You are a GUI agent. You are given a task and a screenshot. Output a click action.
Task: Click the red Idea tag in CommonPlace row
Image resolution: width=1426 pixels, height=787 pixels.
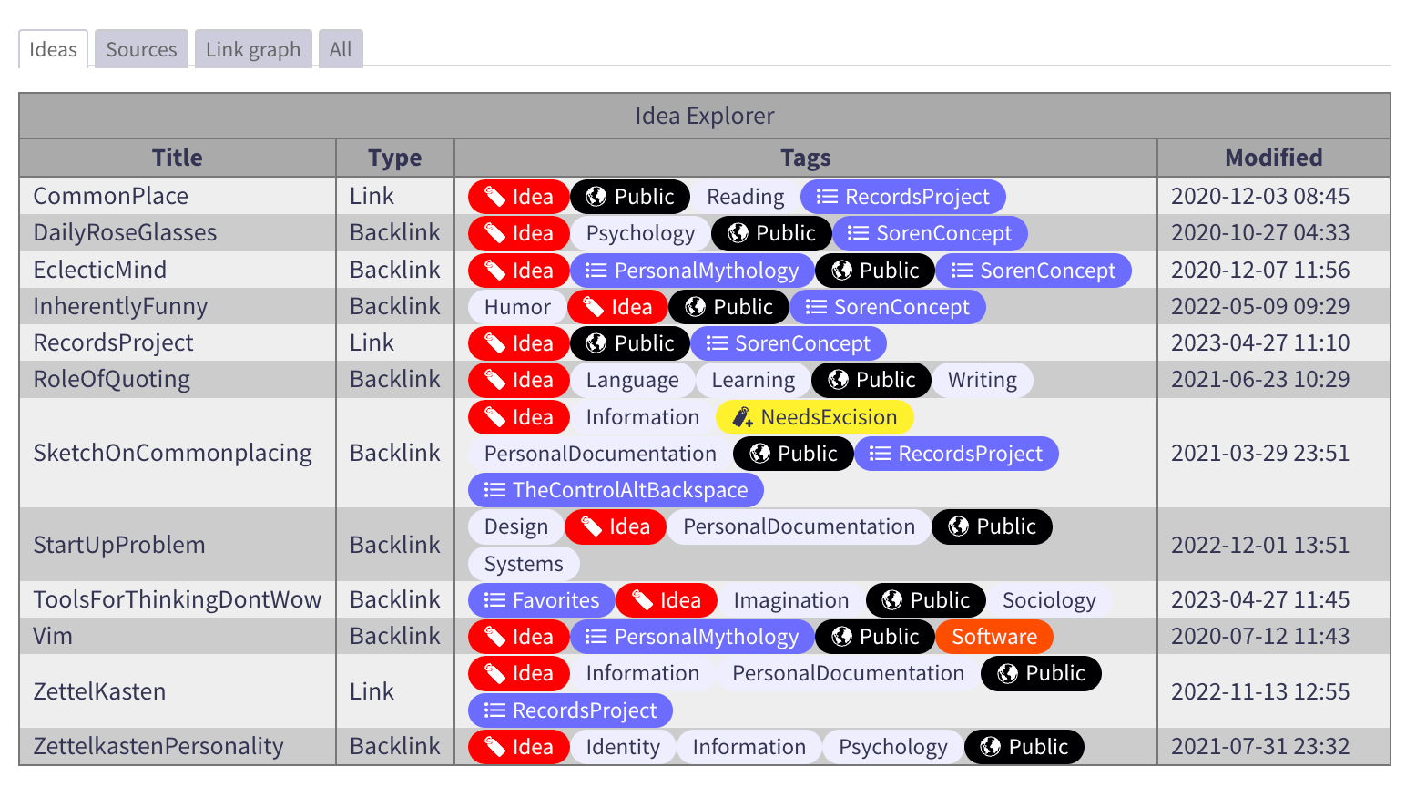[518, 197]
